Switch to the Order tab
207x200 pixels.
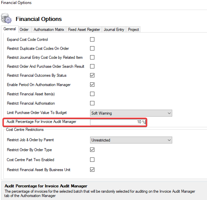click(x=24, y=30)
